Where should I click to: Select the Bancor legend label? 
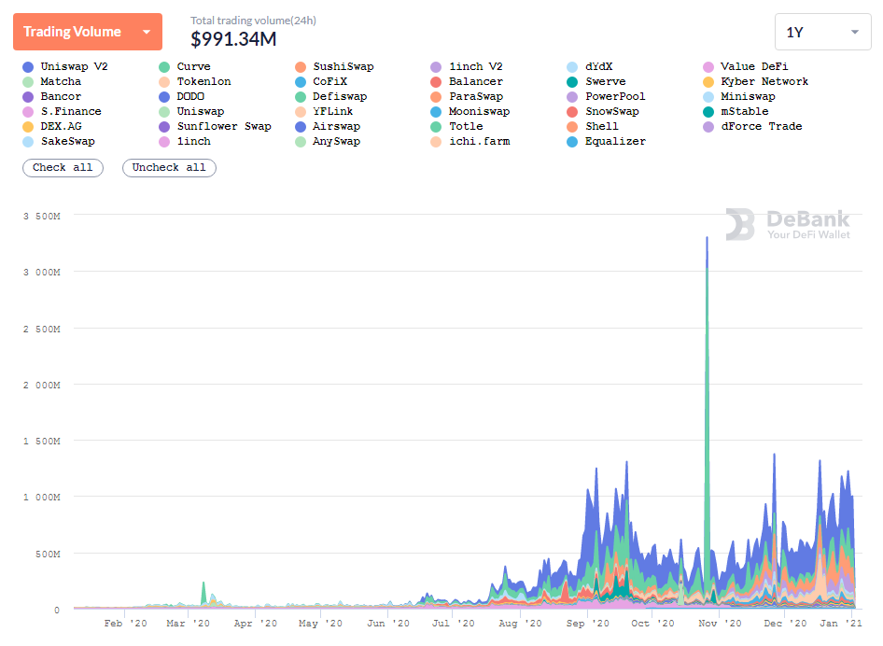[61, 96]
